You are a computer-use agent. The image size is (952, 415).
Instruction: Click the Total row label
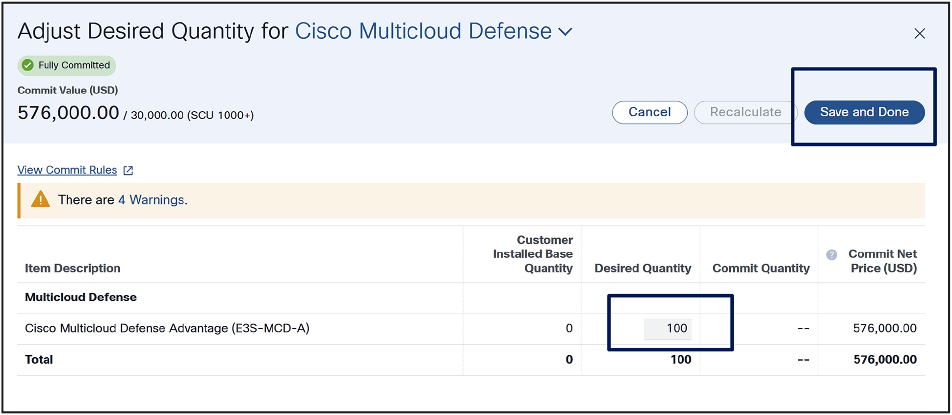pyautogui.click(x=39, y=360)
